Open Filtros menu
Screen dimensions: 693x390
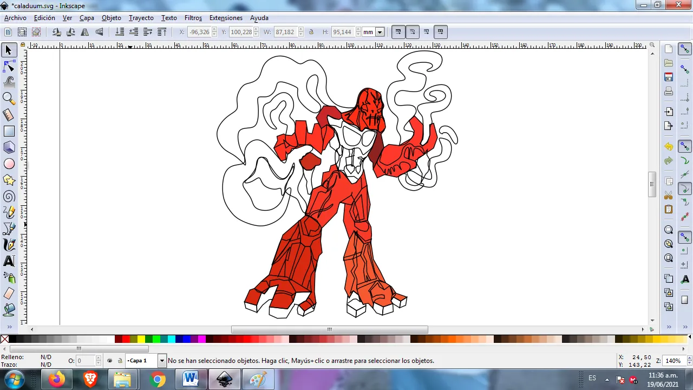193,18
